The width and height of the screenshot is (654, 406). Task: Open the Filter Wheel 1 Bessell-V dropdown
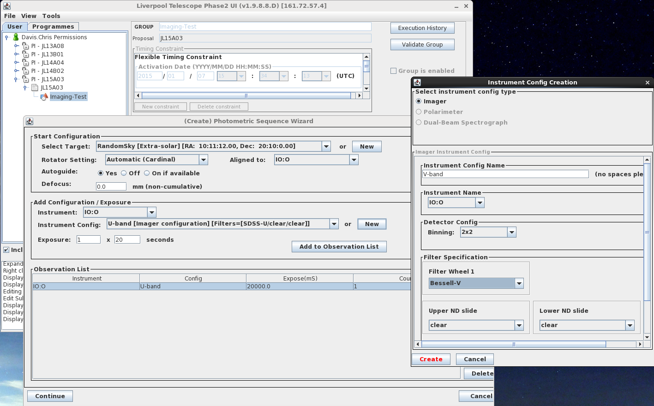(x=519, y=283)
